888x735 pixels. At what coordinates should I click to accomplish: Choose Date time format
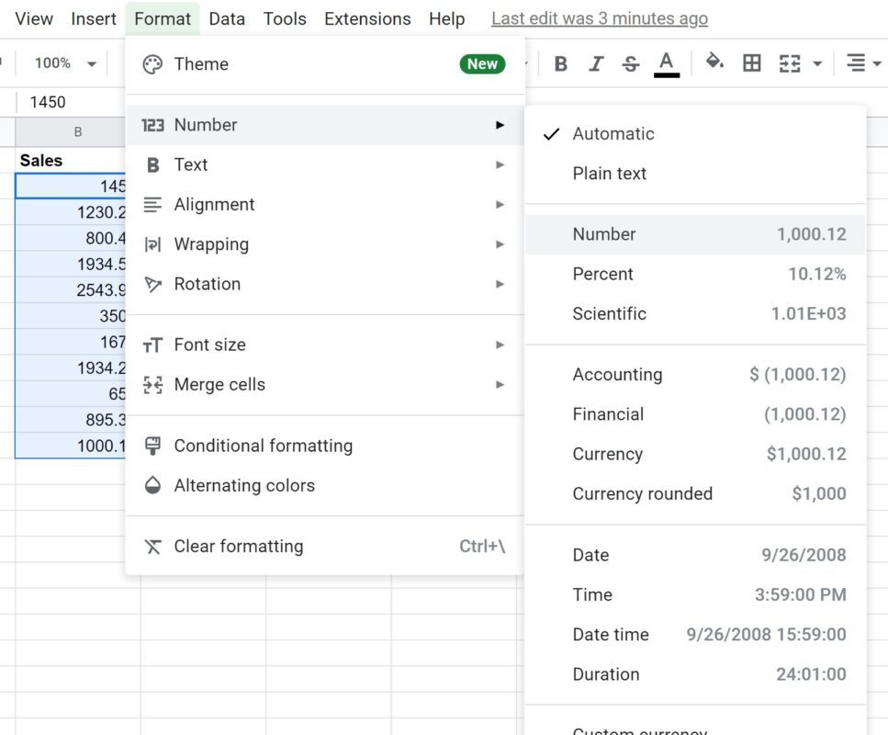click(695, 634)
